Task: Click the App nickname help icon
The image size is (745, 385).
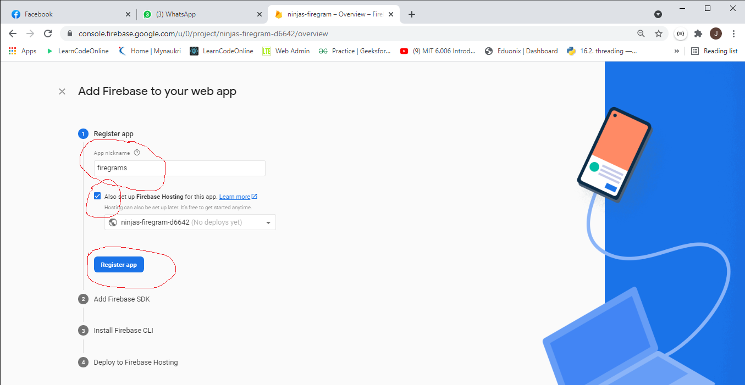Action: pyautogui.click(x=137, y=153)
